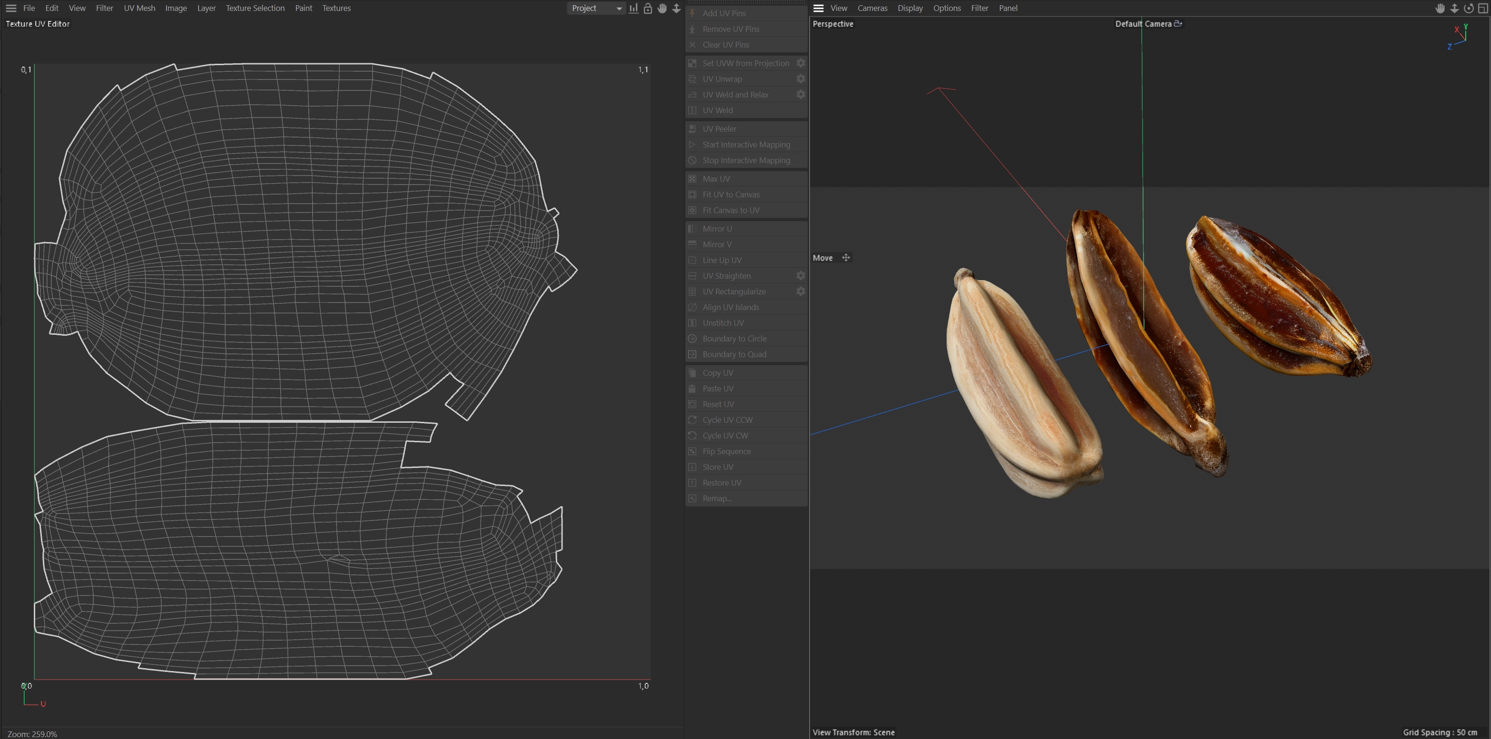Click the viewport orbit camera icon

pyautogui.click(x=1469, y=8)
